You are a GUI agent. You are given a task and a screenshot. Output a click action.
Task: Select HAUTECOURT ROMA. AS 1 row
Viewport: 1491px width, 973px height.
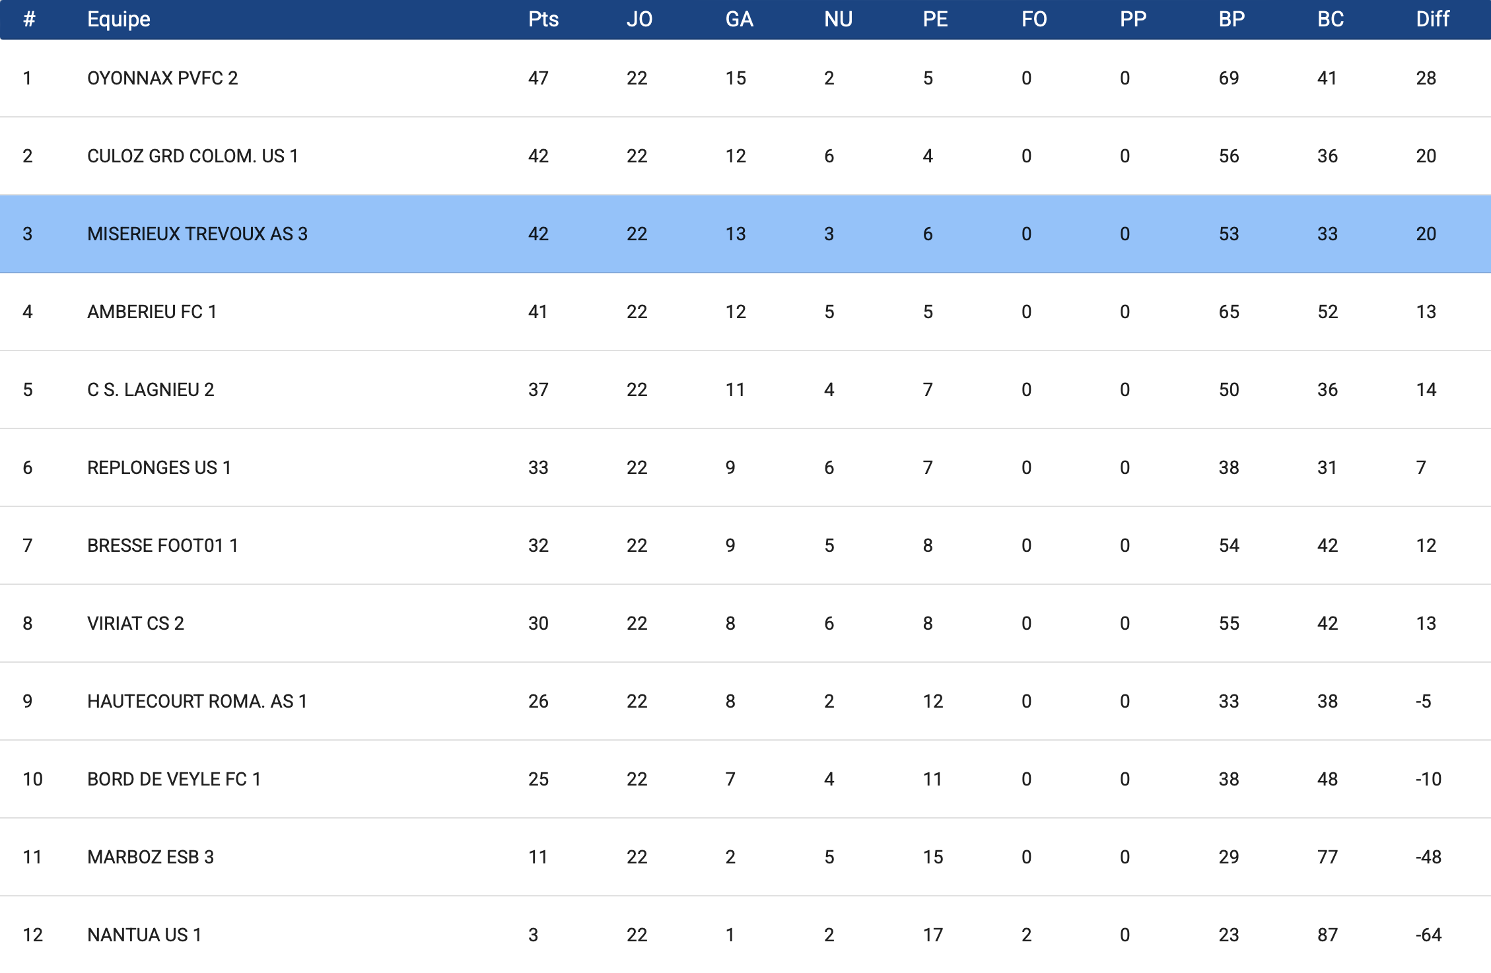click(745, 701)
